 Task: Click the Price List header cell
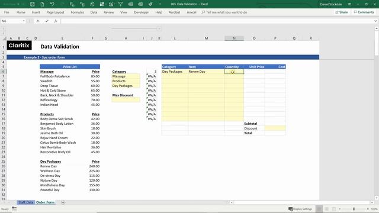(x=70, y=67)
